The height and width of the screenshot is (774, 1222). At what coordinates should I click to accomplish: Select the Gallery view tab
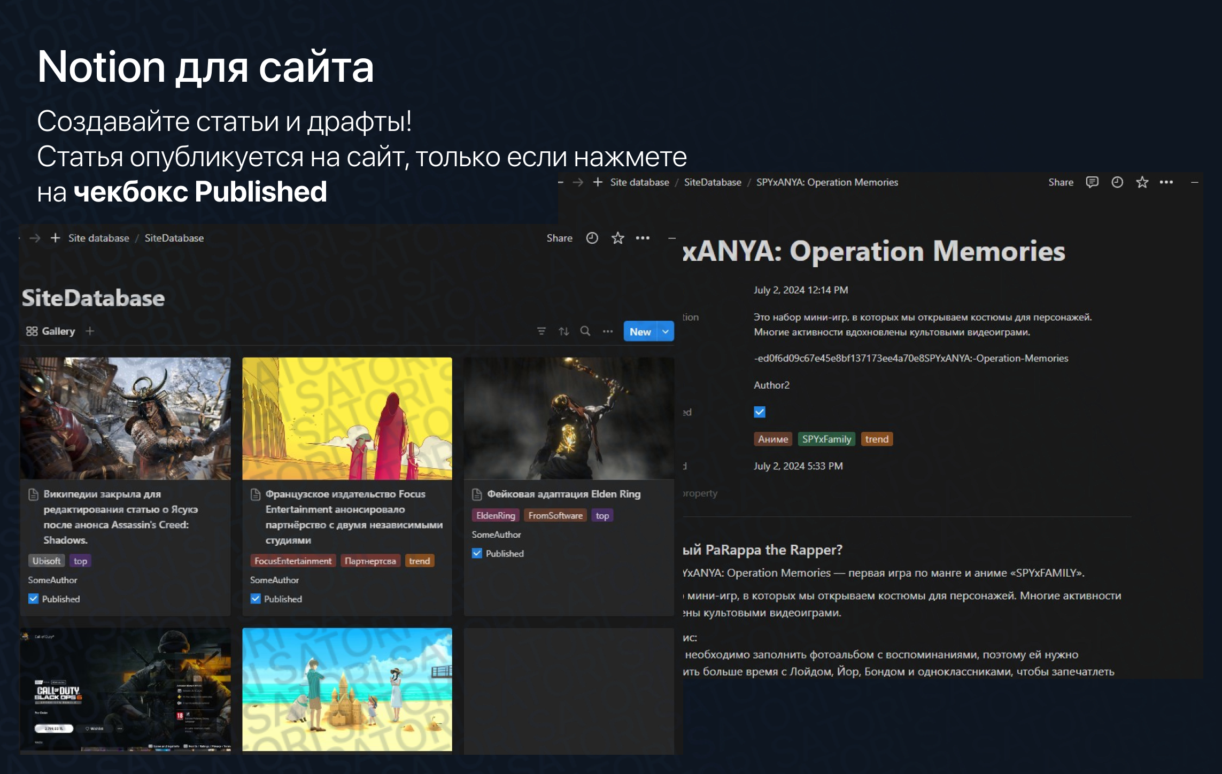coord(51,331)
